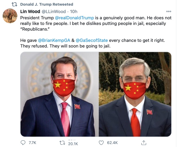Click the 20.1K retweet count
179x147 pixels.
(x=73, y=144)
